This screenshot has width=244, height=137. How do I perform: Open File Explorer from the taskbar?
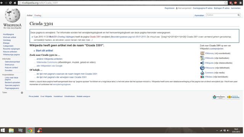pyautogui.click(x=11, y=130)
